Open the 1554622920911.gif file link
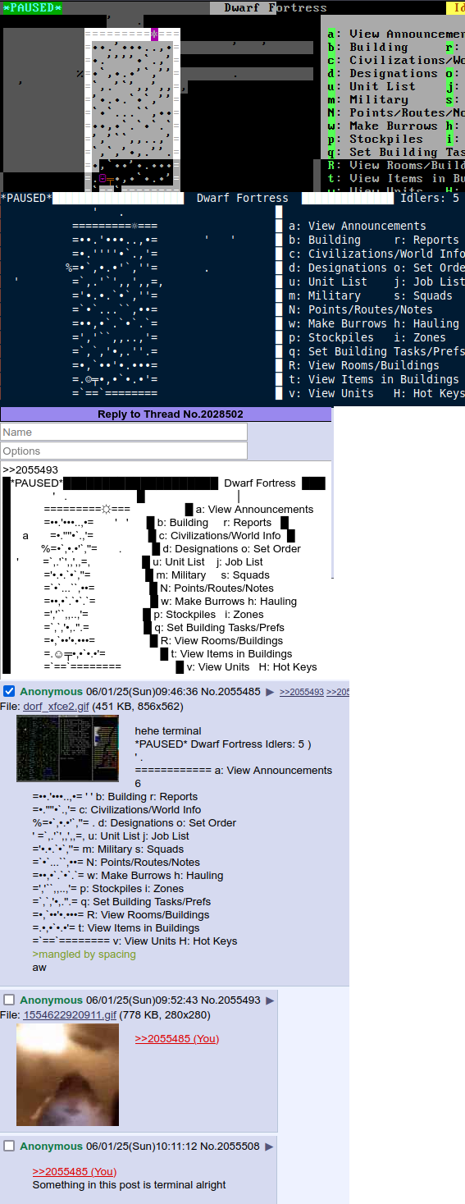 (70, 1014)
